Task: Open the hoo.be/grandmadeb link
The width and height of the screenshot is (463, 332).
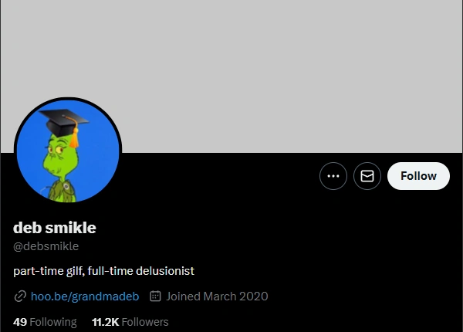Action: click(x=85, y=296)
